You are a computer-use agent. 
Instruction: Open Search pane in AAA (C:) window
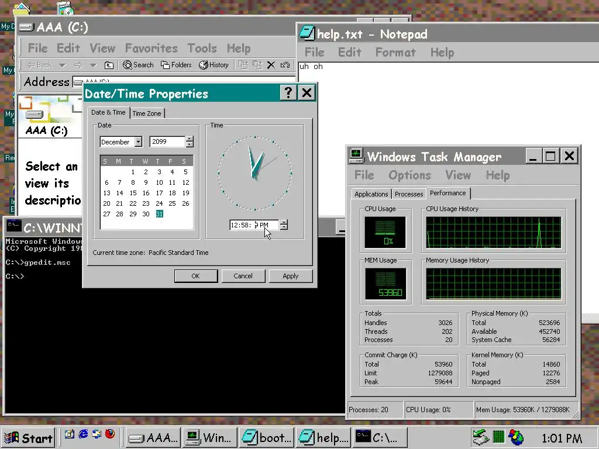[x=138, y=65]
